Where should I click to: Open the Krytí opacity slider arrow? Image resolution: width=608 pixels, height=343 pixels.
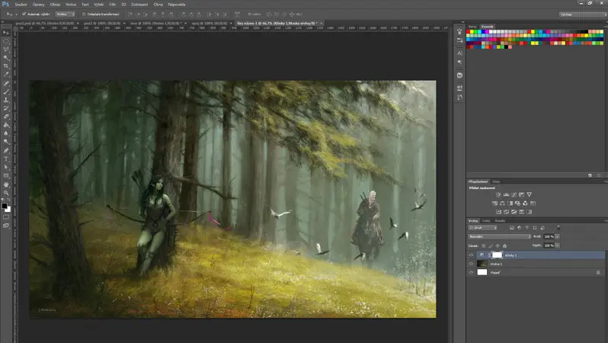(557, 236)
